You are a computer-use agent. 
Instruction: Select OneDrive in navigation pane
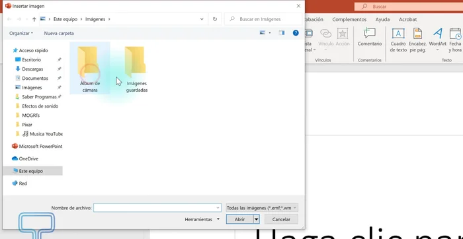coord(28,158)
